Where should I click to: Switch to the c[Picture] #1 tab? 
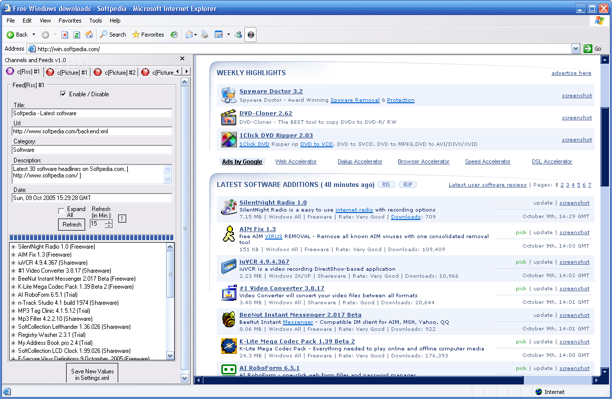tap(67, 72)
